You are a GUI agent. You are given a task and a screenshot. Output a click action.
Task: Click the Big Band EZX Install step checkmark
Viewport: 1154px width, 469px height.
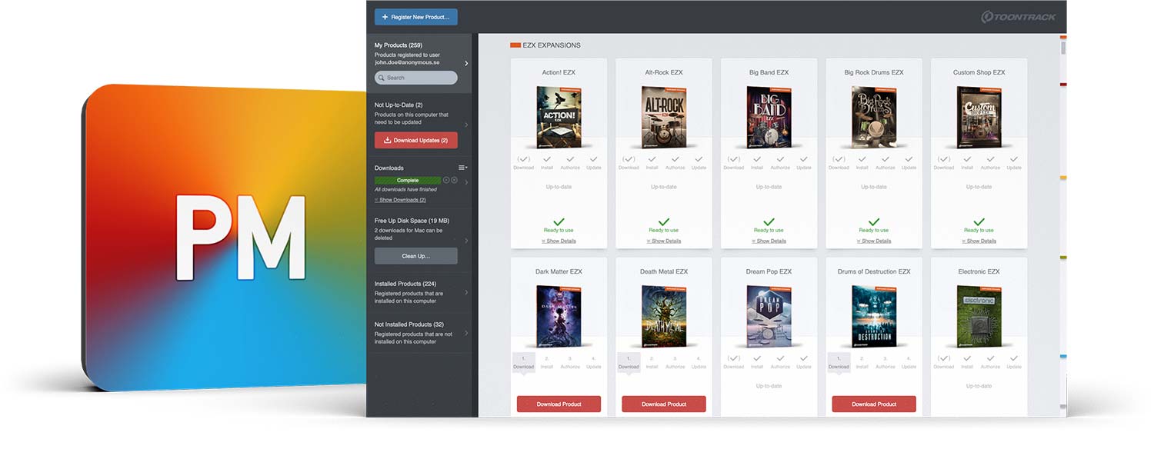tap(757, 160)
